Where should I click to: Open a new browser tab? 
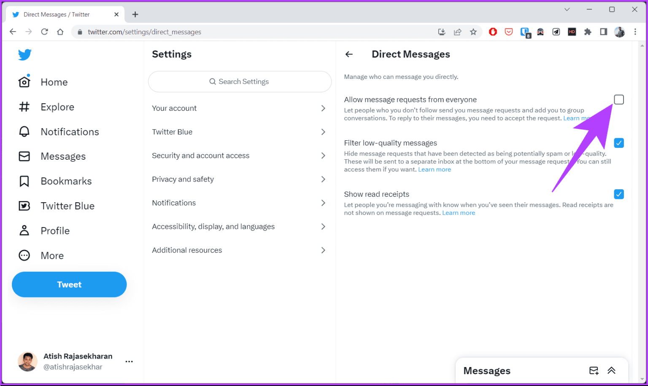tap(135, 14)
